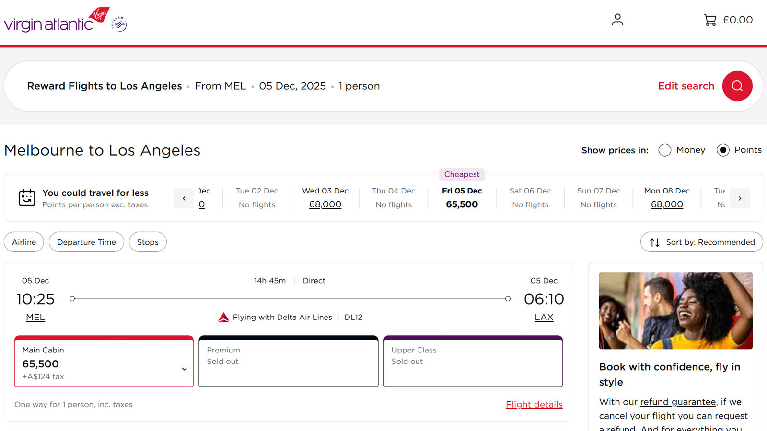Click the Direct label
Screen dimensions: 767x431
point(314,281)
